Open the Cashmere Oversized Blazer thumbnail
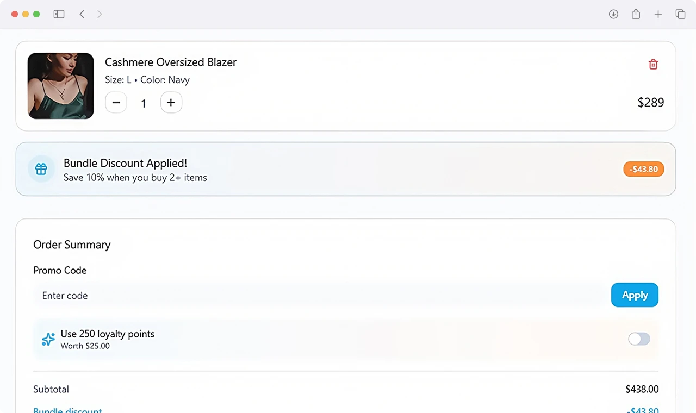 [61, 86]
